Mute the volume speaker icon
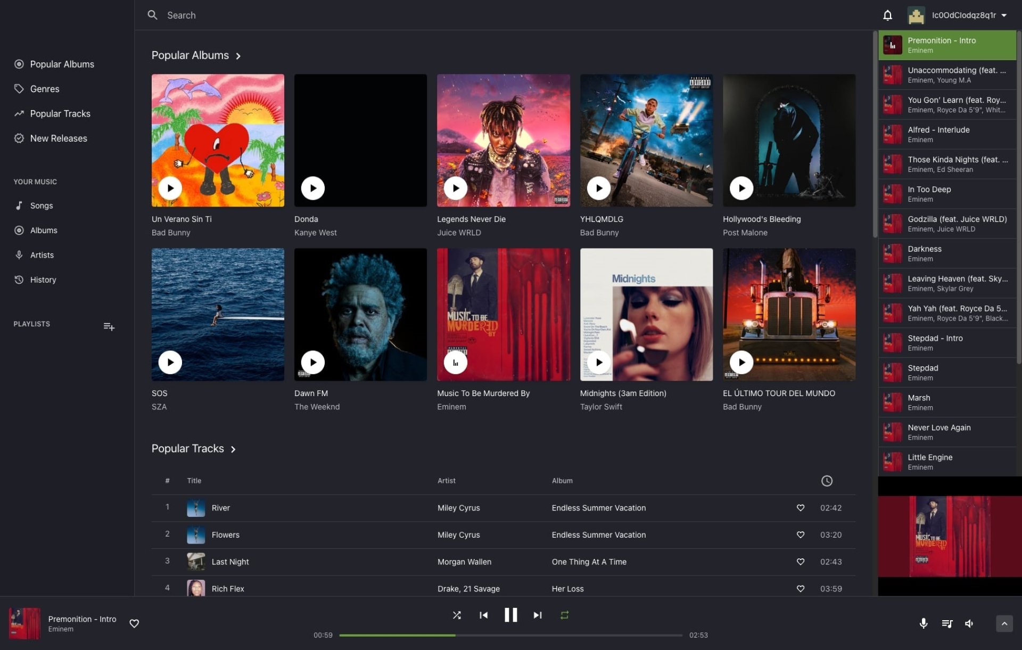 click(969, 623)
